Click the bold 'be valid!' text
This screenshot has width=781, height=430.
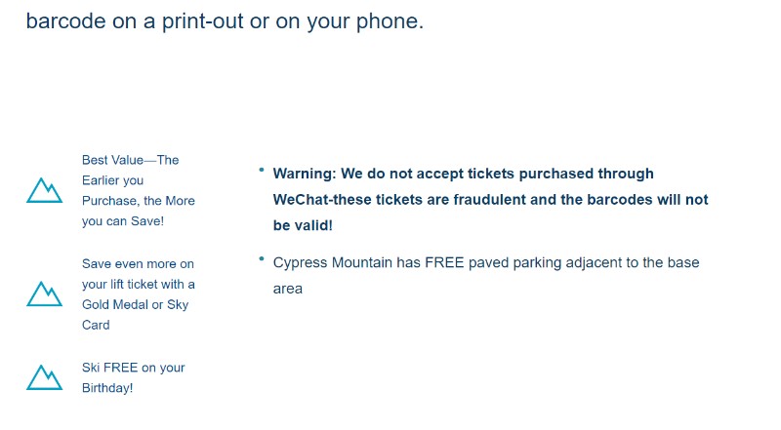pyautogui.click(x=303, y=225)
